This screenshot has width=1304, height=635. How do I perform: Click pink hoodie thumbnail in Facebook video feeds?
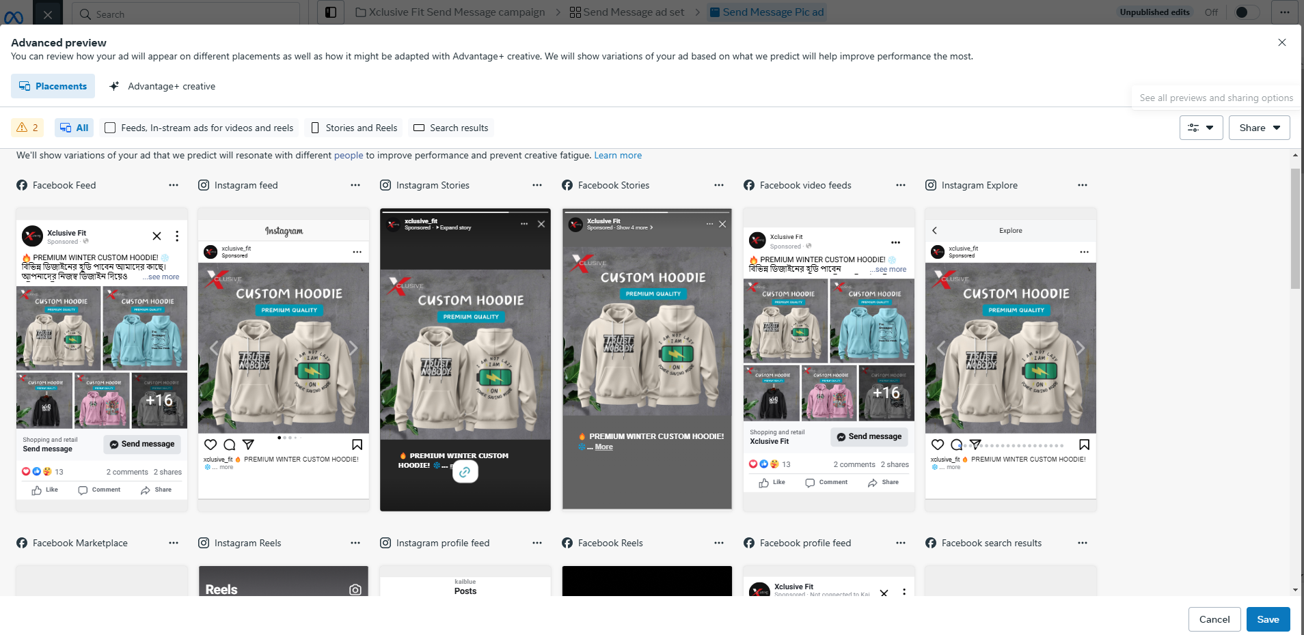(x=828, y=393)
